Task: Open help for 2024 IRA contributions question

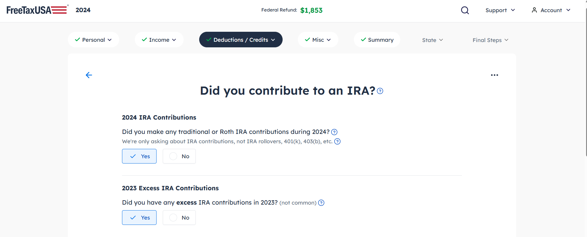Action: (334, 132)
